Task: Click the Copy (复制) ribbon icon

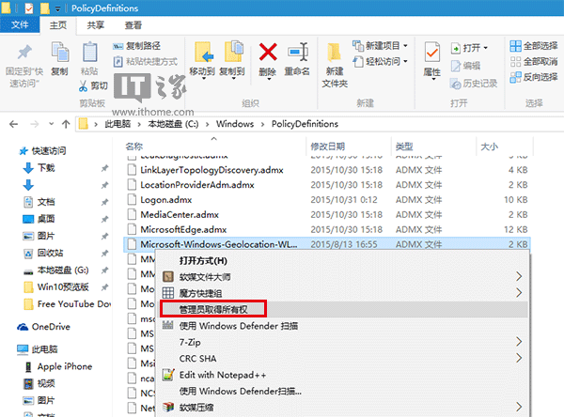Action: pos(59,56)
